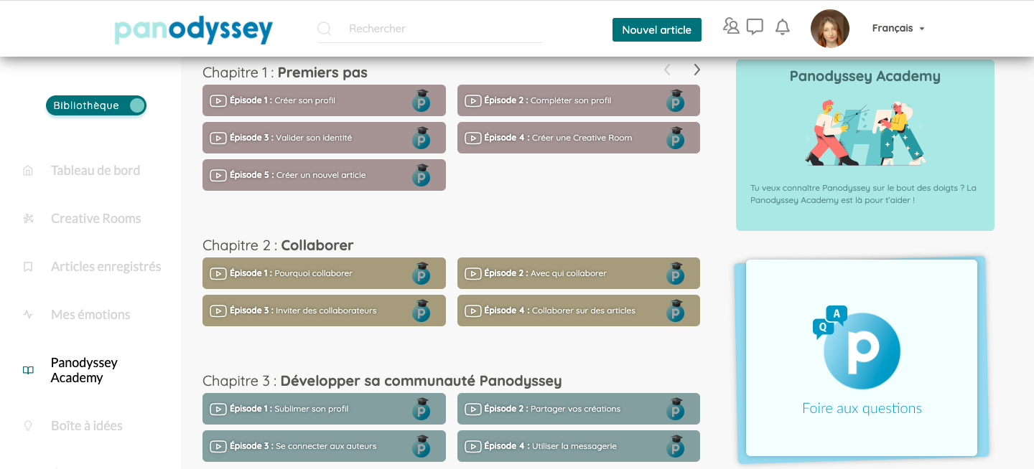Image resolution: width=1034 pixels, height=469 pixels.
Task: Click the Articles enregistrés bookmark icon
Action: [x=28, y=267]
